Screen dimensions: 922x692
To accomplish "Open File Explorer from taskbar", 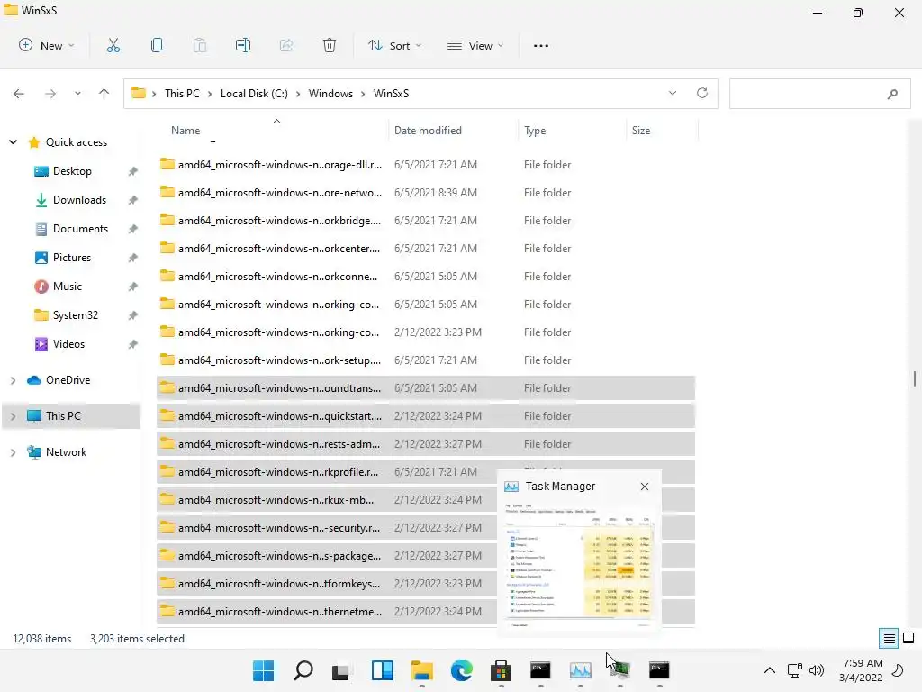I will click(x=422, y=670).
